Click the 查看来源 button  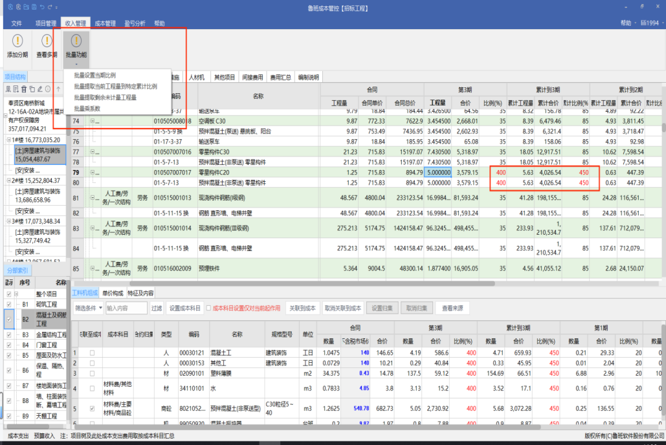coord(452,309)
